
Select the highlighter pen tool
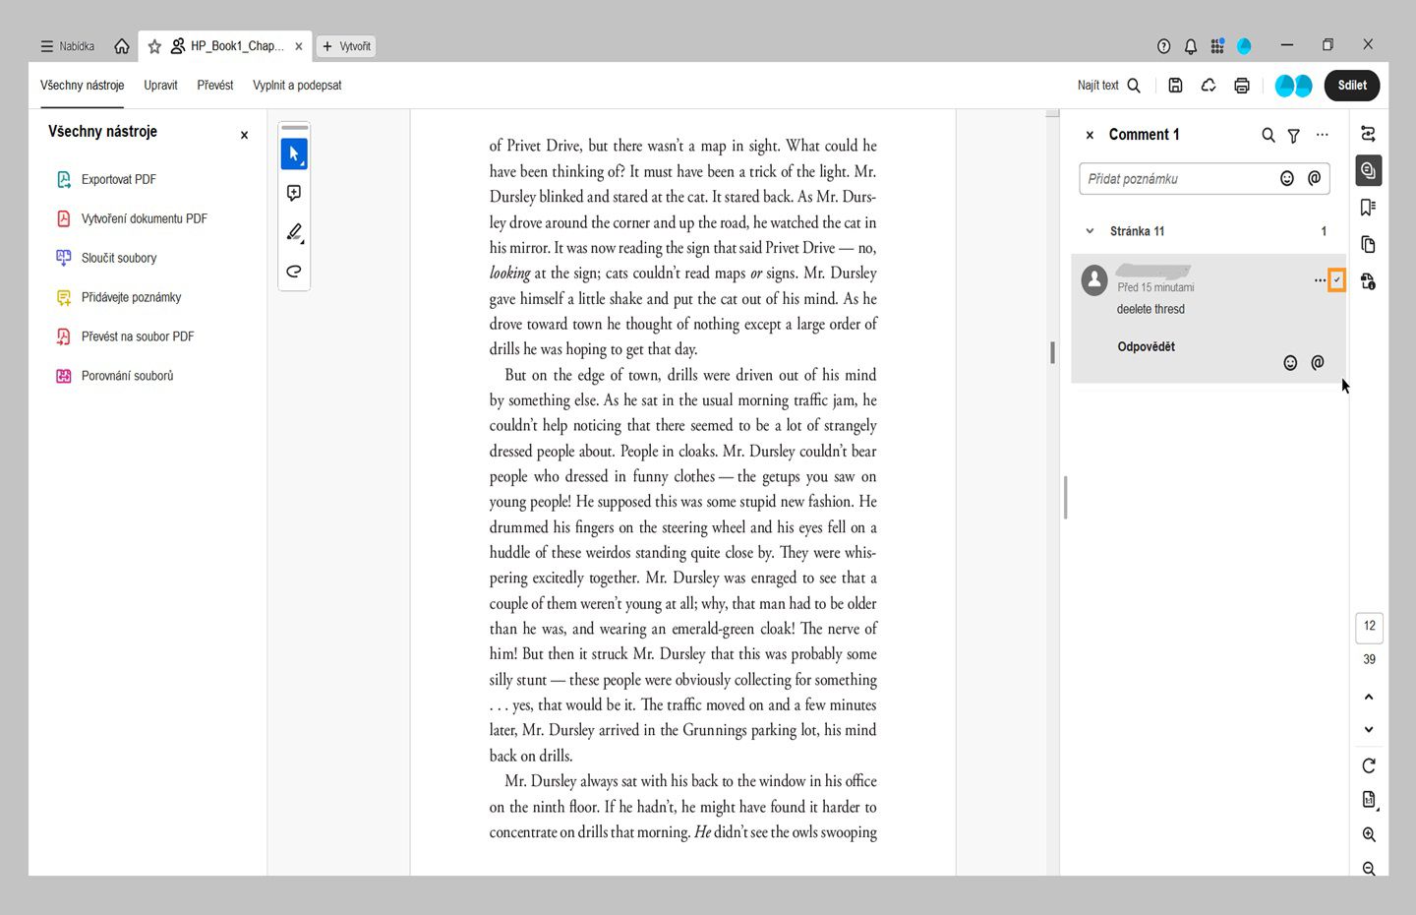pos(294,232)
